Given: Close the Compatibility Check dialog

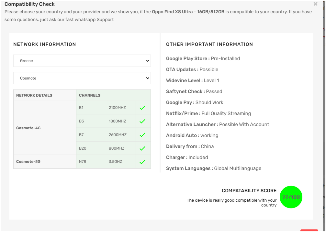Looking at the screenshot, I should point(315,4).
